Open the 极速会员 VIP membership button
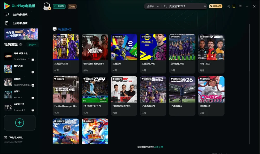260x154 pixels. [215, 6]
